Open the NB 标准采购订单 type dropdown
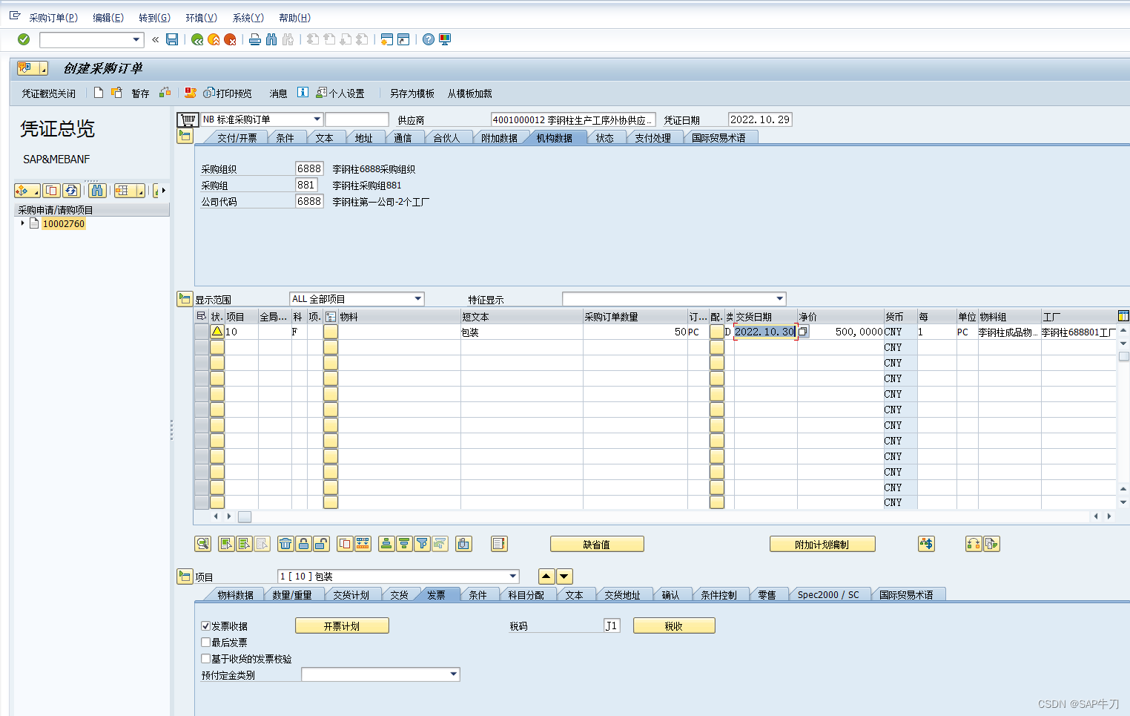 point(317,119)
